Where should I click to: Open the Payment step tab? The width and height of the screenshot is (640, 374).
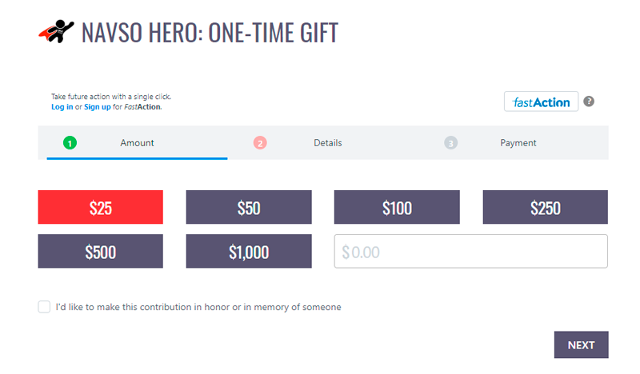518,143
